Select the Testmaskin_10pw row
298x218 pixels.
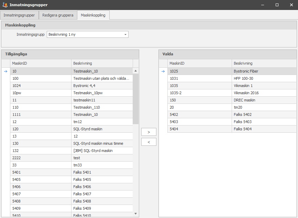(x=71, y=93)
